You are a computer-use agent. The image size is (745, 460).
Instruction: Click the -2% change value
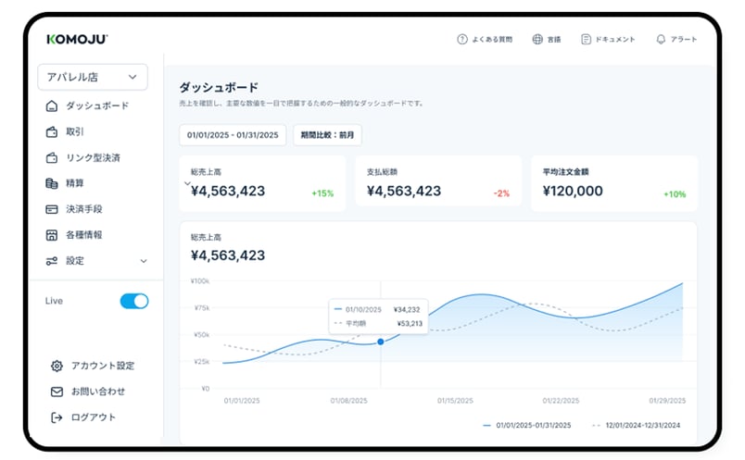coord(501,193)
